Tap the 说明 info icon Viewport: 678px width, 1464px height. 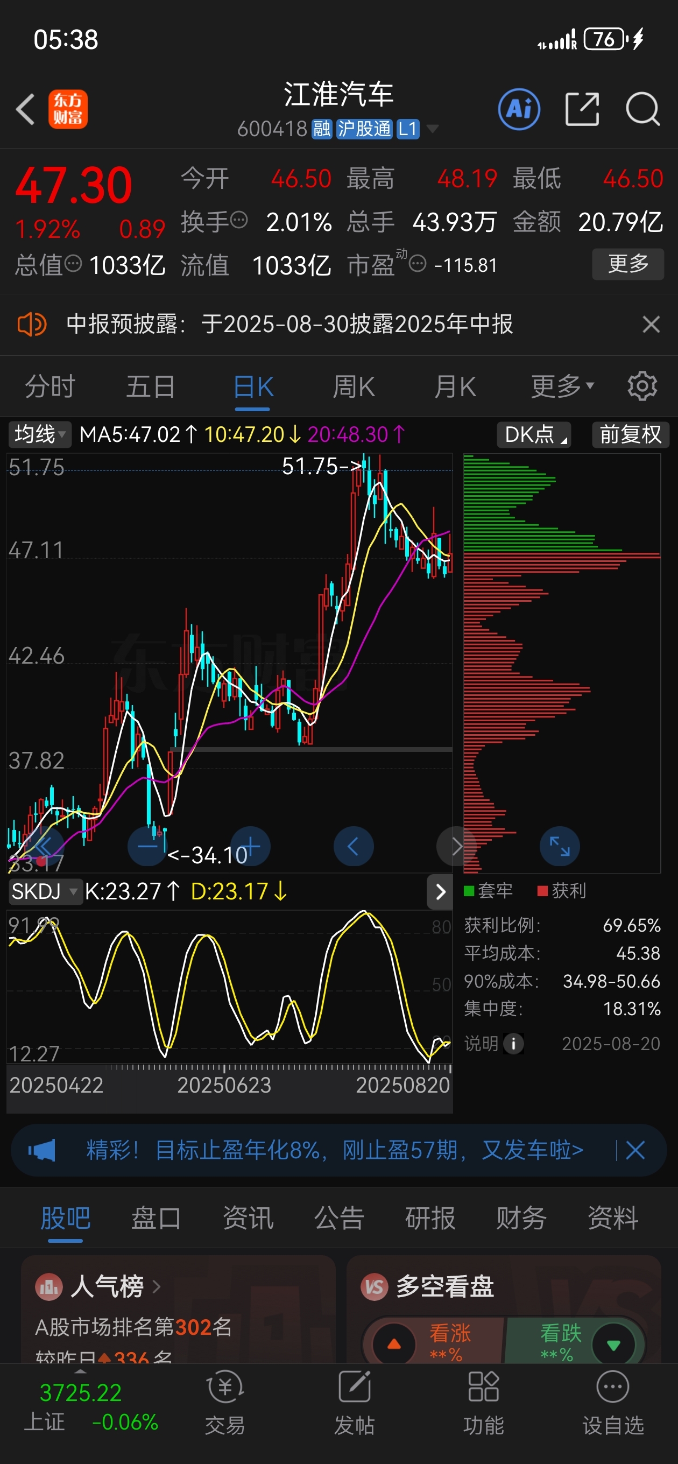(514, 1044)
